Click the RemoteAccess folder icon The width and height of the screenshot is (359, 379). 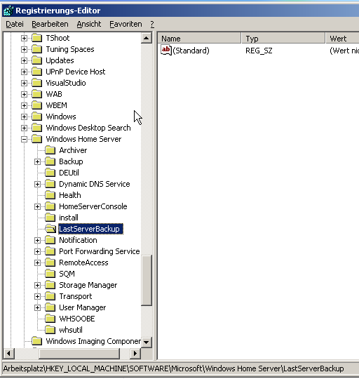50,262
